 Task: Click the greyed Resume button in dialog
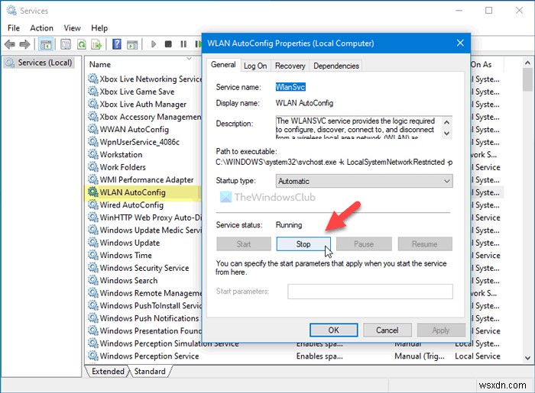click(425, 244)
